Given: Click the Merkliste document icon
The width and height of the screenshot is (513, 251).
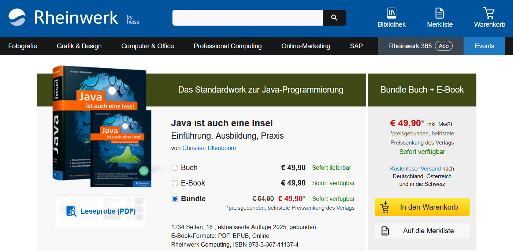Looking at the screenshot, I should (440, 14).
